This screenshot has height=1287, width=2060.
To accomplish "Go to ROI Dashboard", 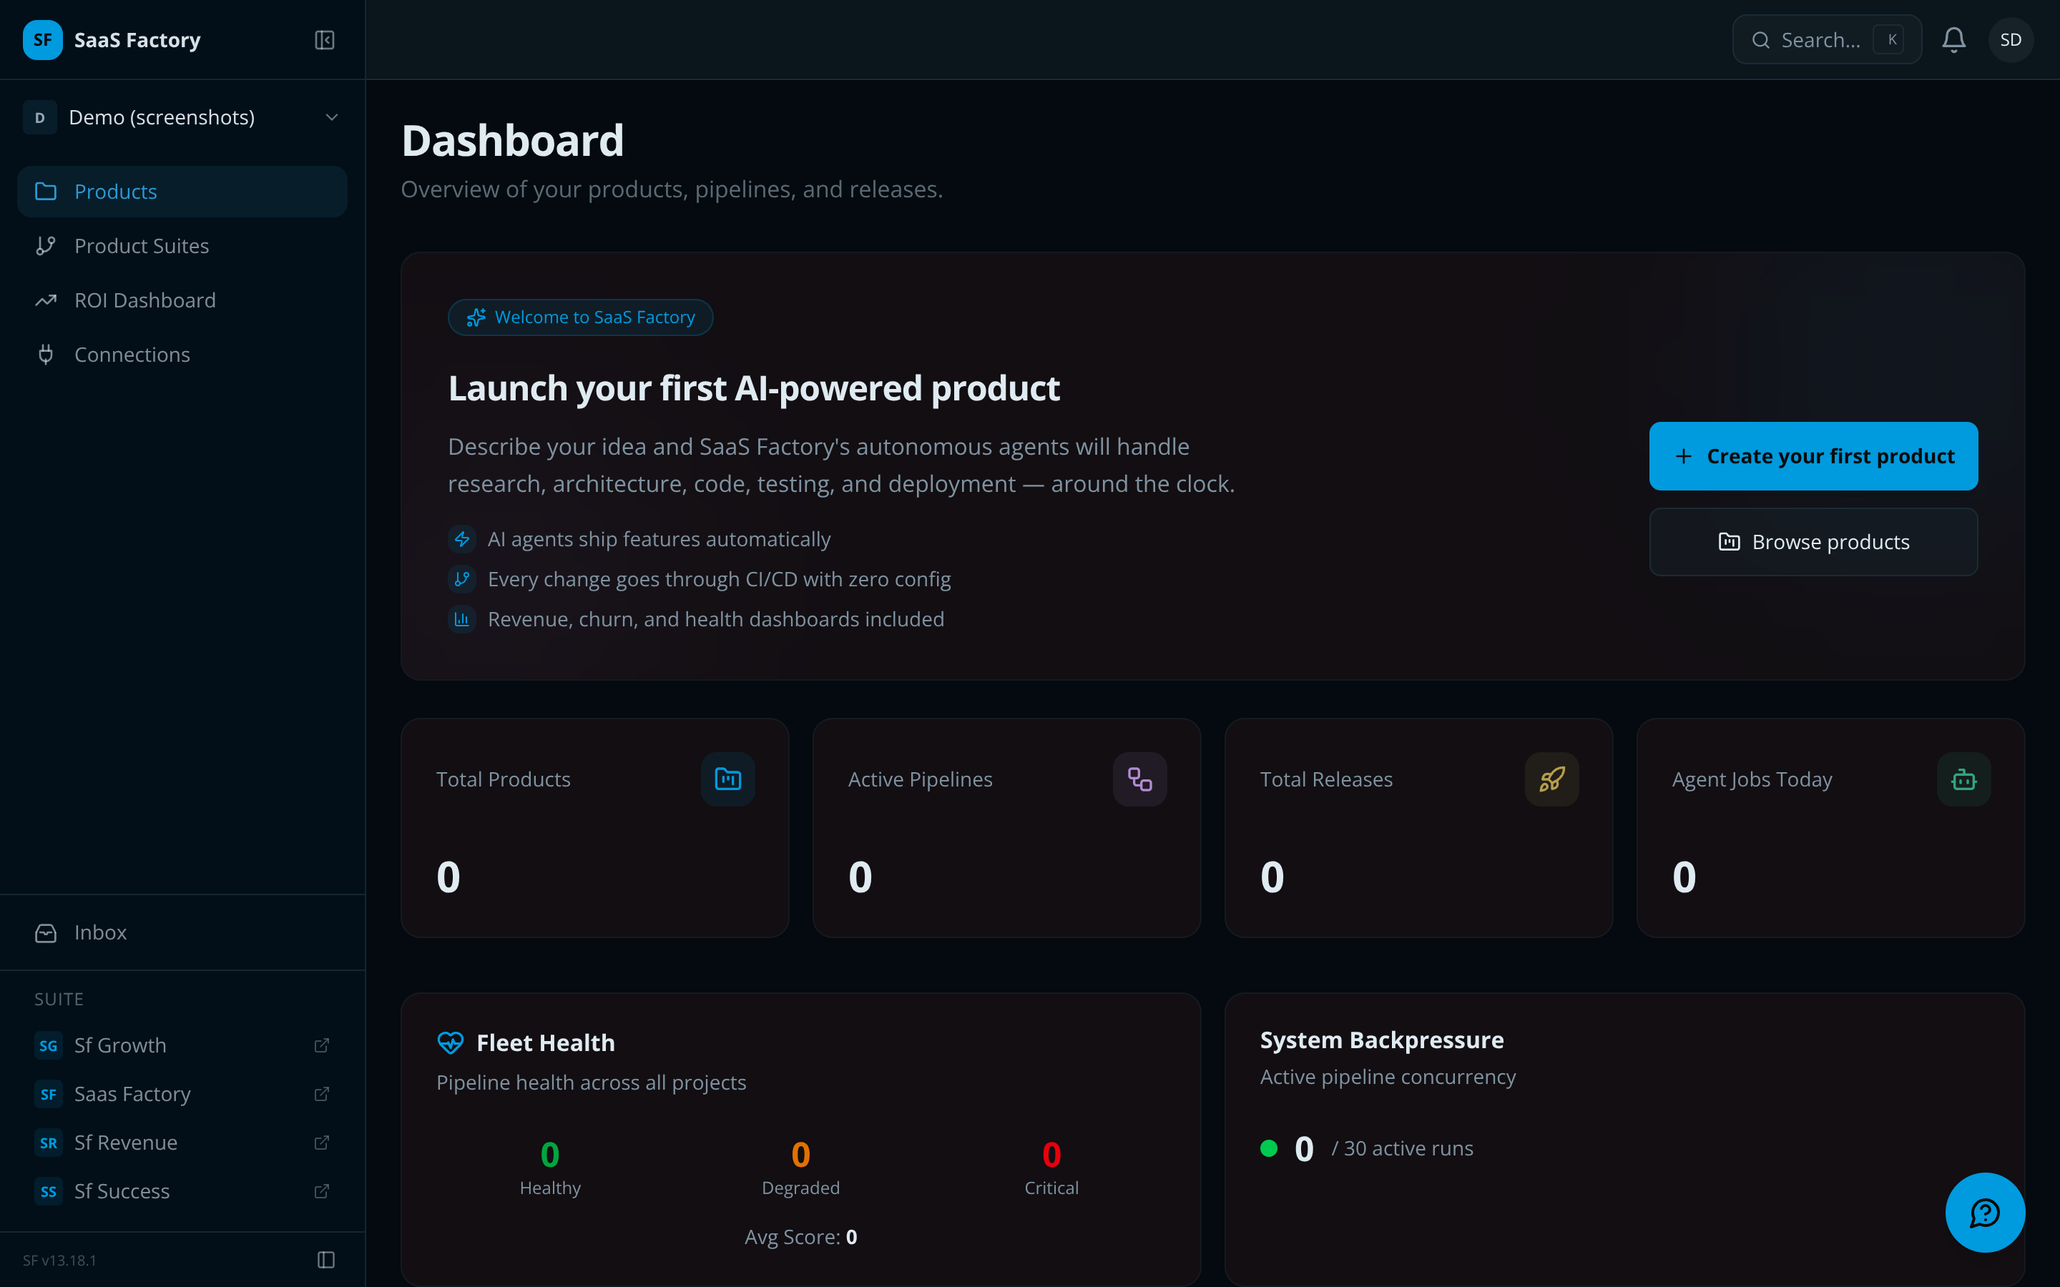I will pos(182,300).
